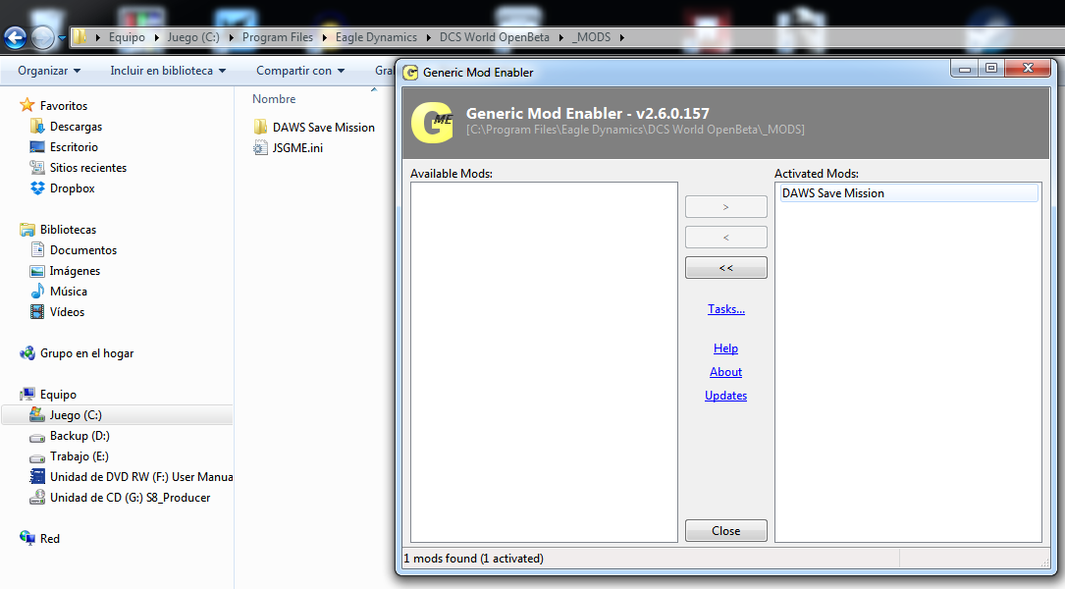
Task: Minimize the Generic Mod Enabler window
Action: (965, 69)
